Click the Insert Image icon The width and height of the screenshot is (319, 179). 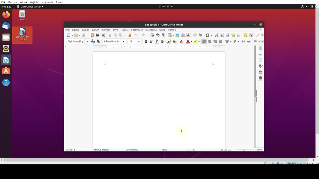(177, 35)
